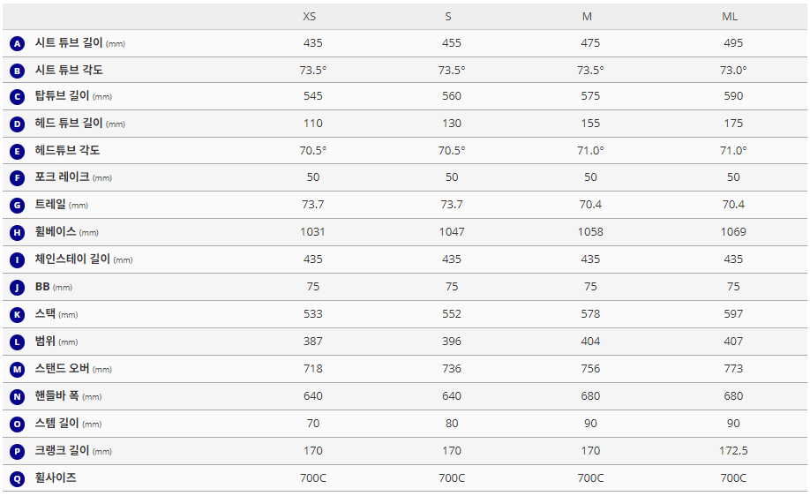Click the S size column header
The width and height of the screenshot is (810, 496).
[448, 17]
